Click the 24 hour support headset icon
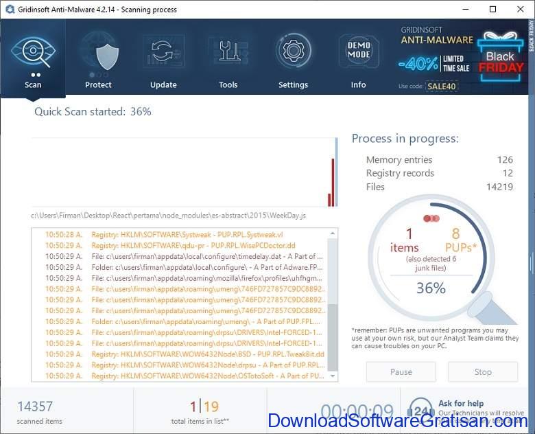Viewport: 535px width, 434px height. 420,409
